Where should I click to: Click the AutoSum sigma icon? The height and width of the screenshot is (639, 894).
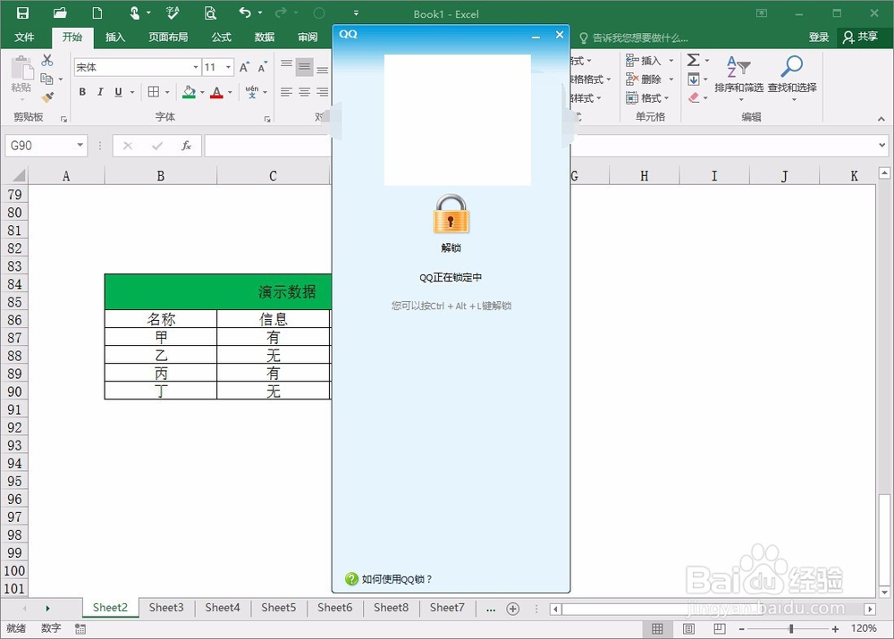pyautogui.click(x=694, y=60)
